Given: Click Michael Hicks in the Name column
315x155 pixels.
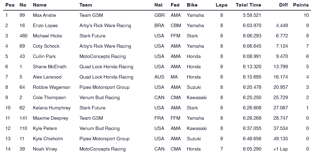Looking at the screenshot, I should (x=47, y=36).
